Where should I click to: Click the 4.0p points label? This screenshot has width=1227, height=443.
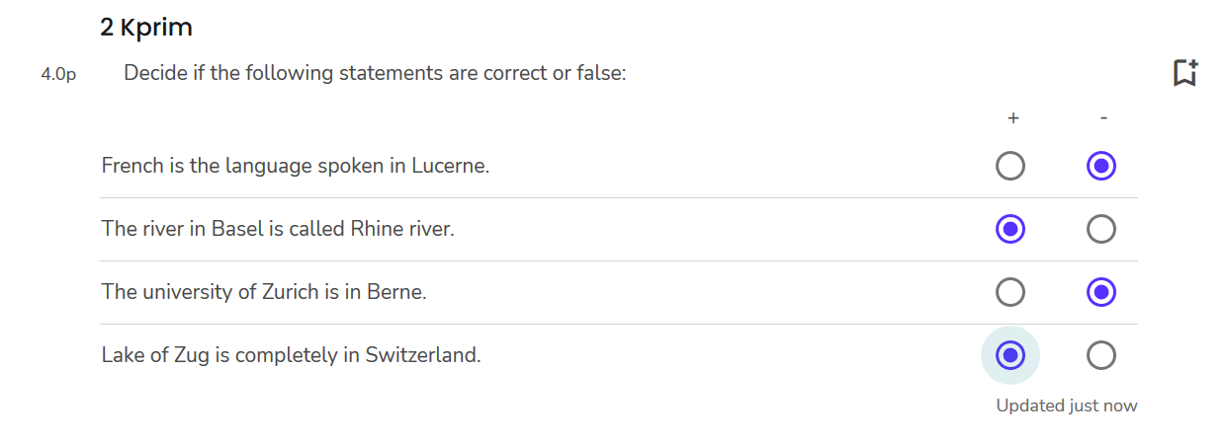(x=58, y=74)
